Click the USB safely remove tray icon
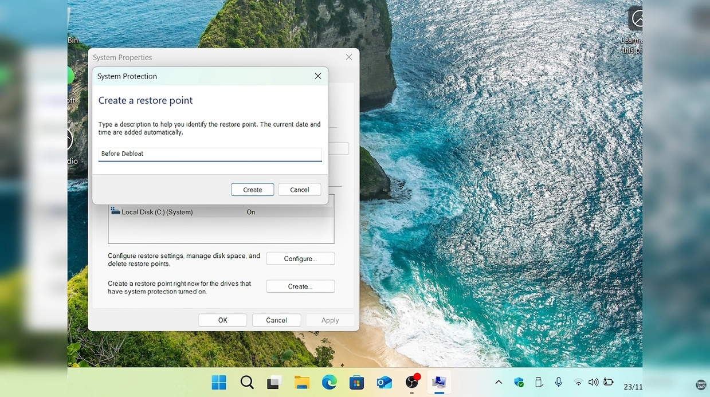The height and width of the screenshot is (397, 710). [539, 382]
